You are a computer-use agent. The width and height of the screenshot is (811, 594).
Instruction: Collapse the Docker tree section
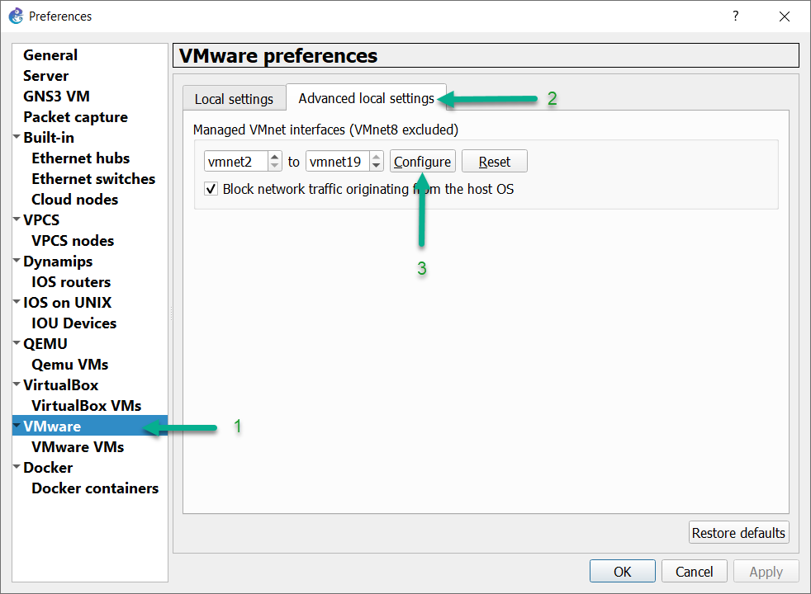(17, 467)
